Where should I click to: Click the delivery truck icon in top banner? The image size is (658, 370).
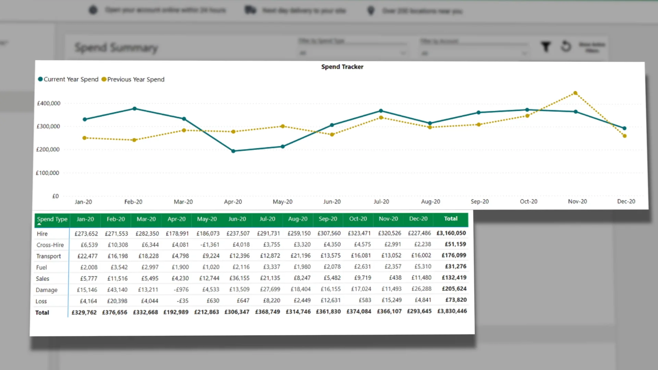point(251,10)
